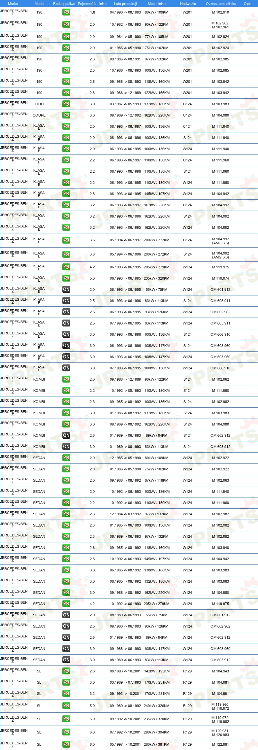The height and width of the screenshot is (750, 258).
Task: Select the power cell 87kW / 118KM
Action: [x=156, y=480]
